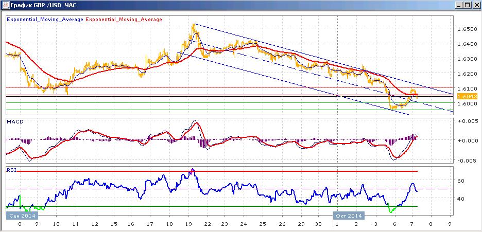Click the 1.6200 price axis label
This screenshot has height=232, width=482.
click(x=468, y=74)
